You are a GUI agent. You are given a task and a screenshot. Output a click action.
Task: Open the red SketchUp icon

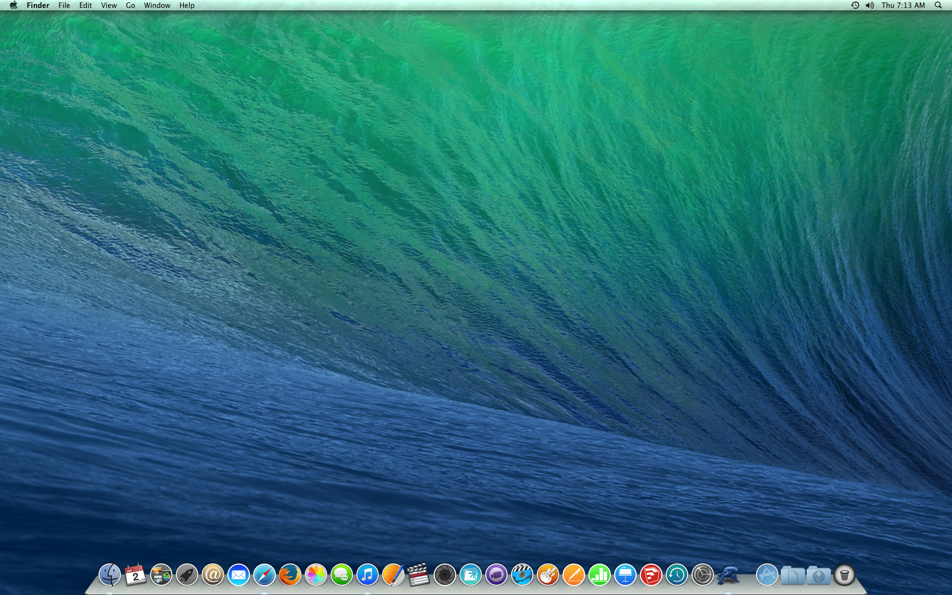pos(651,575)
